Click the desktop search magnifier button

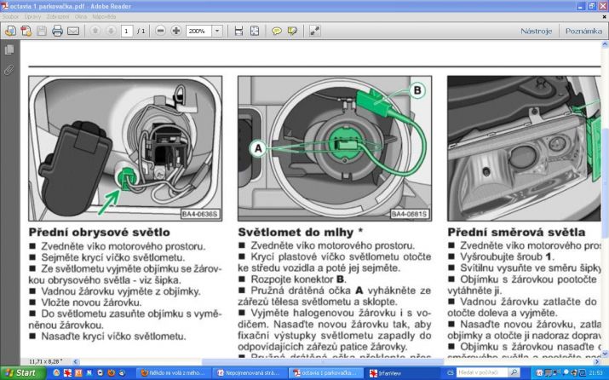514,372
